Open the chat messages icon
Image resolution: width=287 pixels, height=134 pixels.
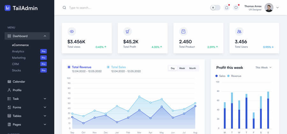click(x=236, y=8)
